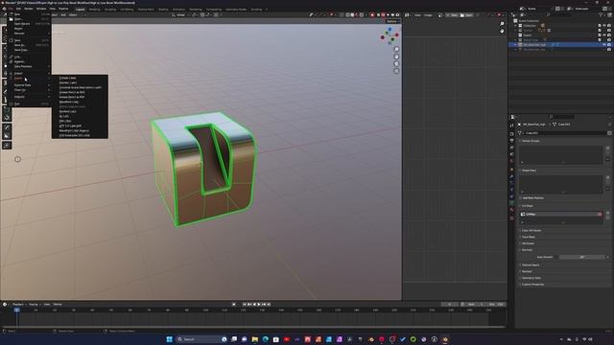This screenshot has height=345, width=614.
Task: Switch perspective/orthographic with the grid icon
Action: point(396,71)
